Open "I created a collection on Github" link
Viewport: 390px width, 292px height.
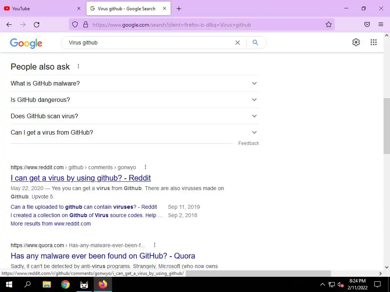pos(86,215)
